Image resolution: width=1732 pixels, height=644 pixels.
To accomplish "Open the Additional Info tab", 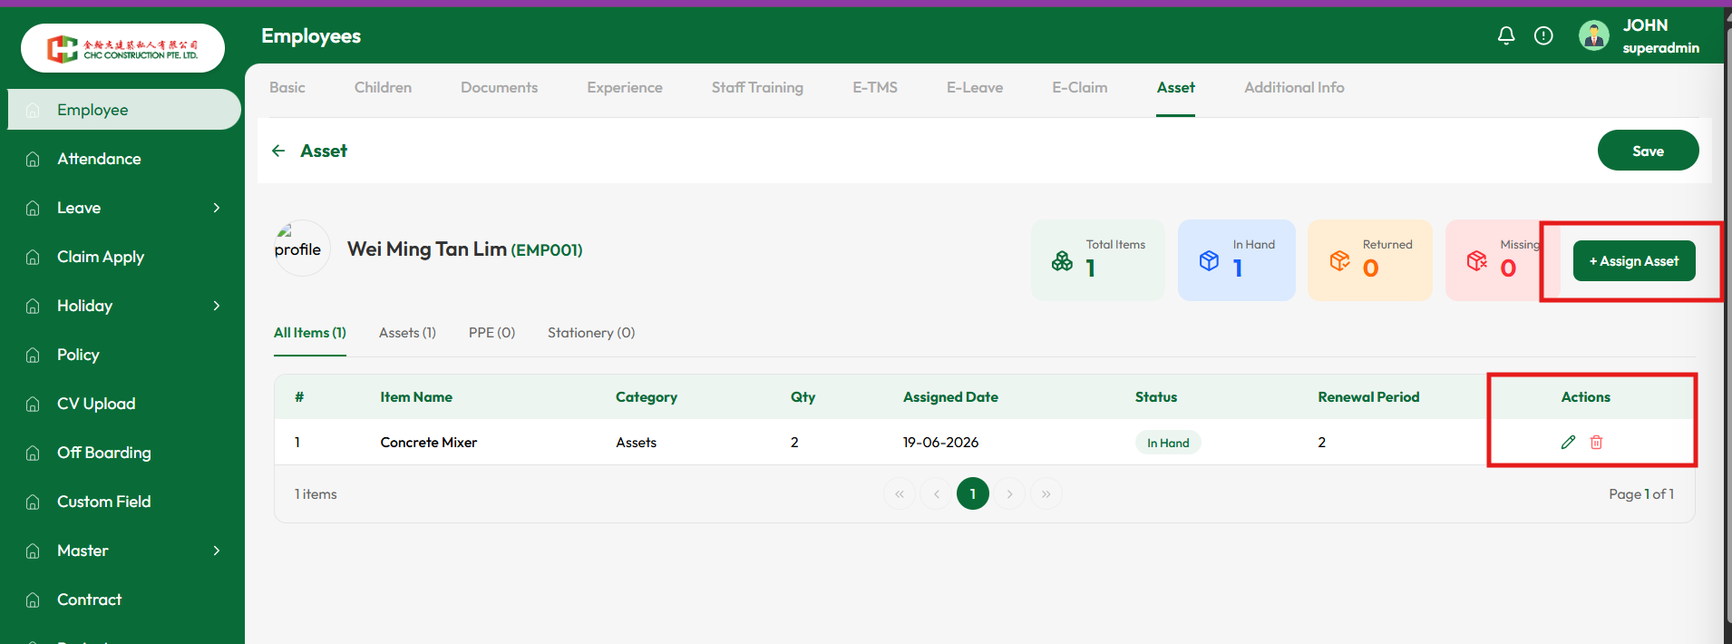I will tap(1294, 87).
